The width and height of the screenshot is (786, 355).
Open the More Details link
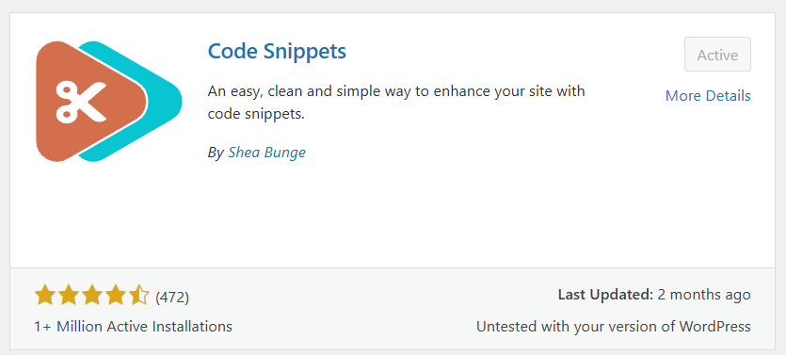(708, 95)
